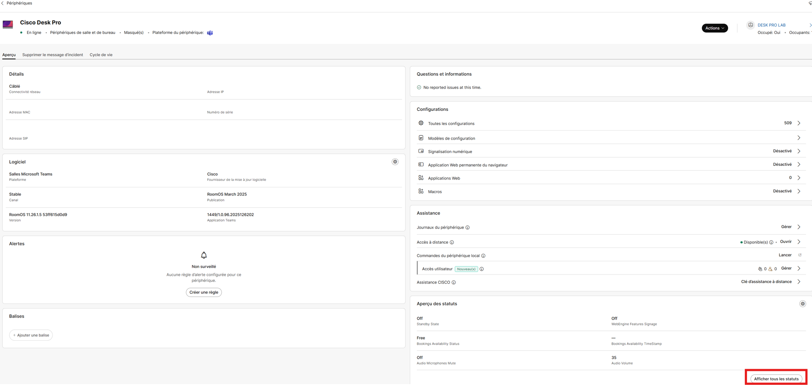Switch to Supprimer le message d'incident tab
Image resolution: width=812 pixels, height=385 pixels.
(52, 55)
